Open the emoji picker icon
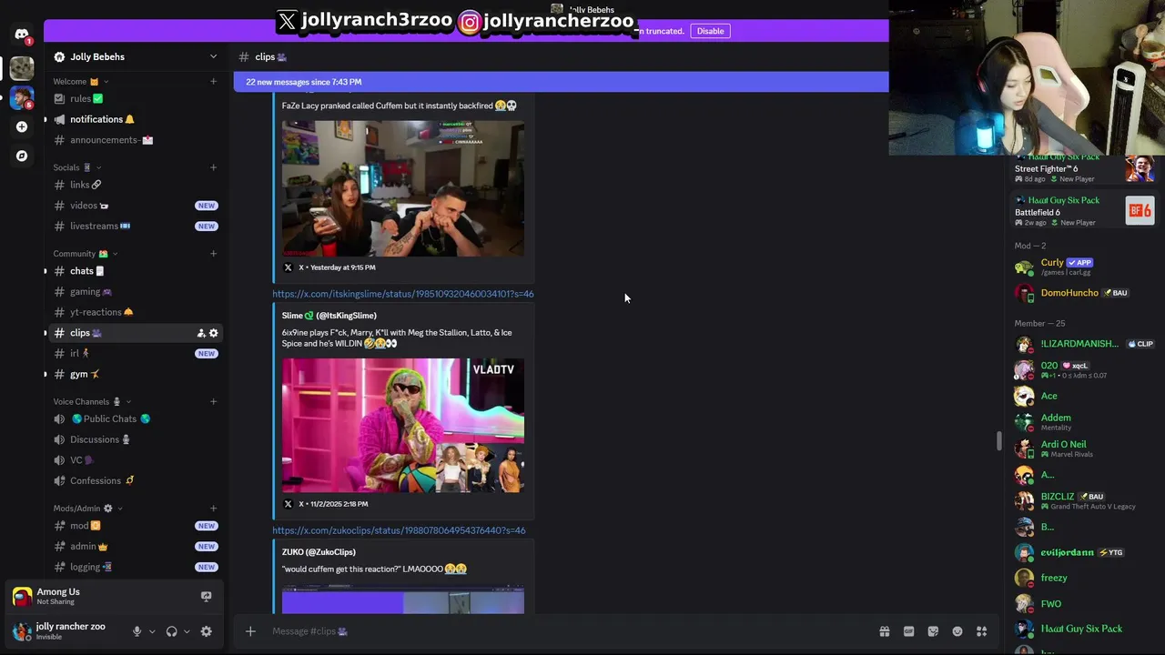This screenshot has width=1165, height=655. pos(957,631)
